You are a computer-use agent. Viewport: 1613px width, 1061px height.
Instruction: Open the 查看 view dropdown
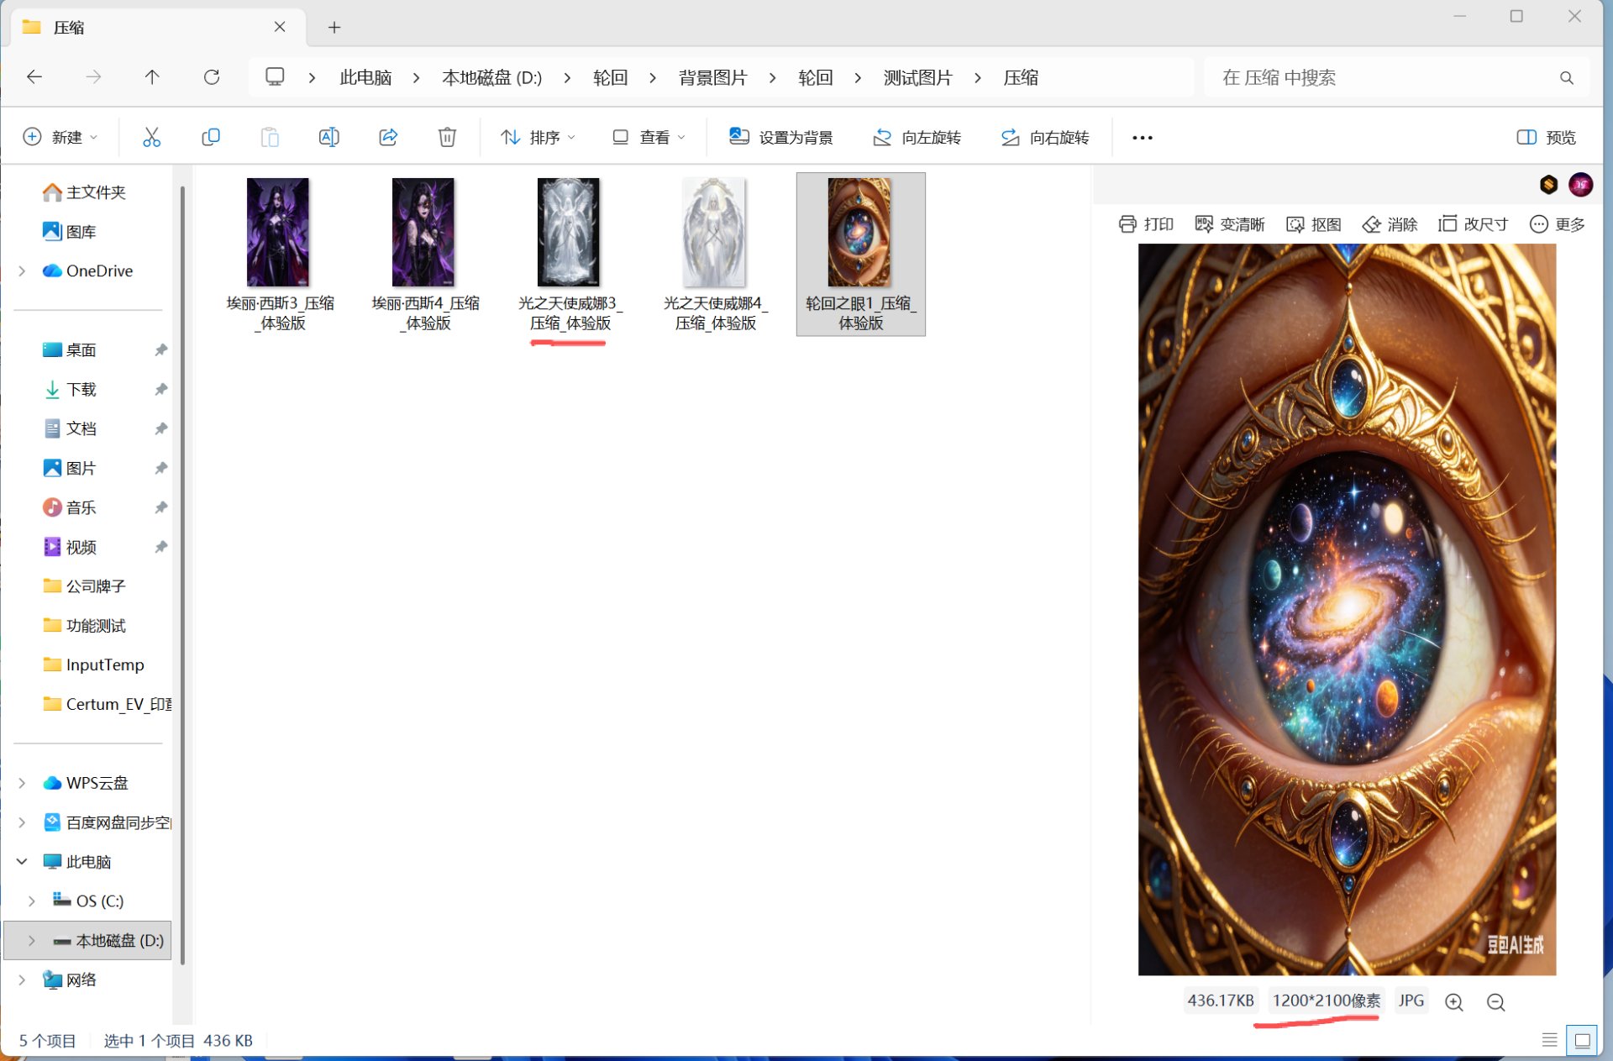[x=649, y=137]
